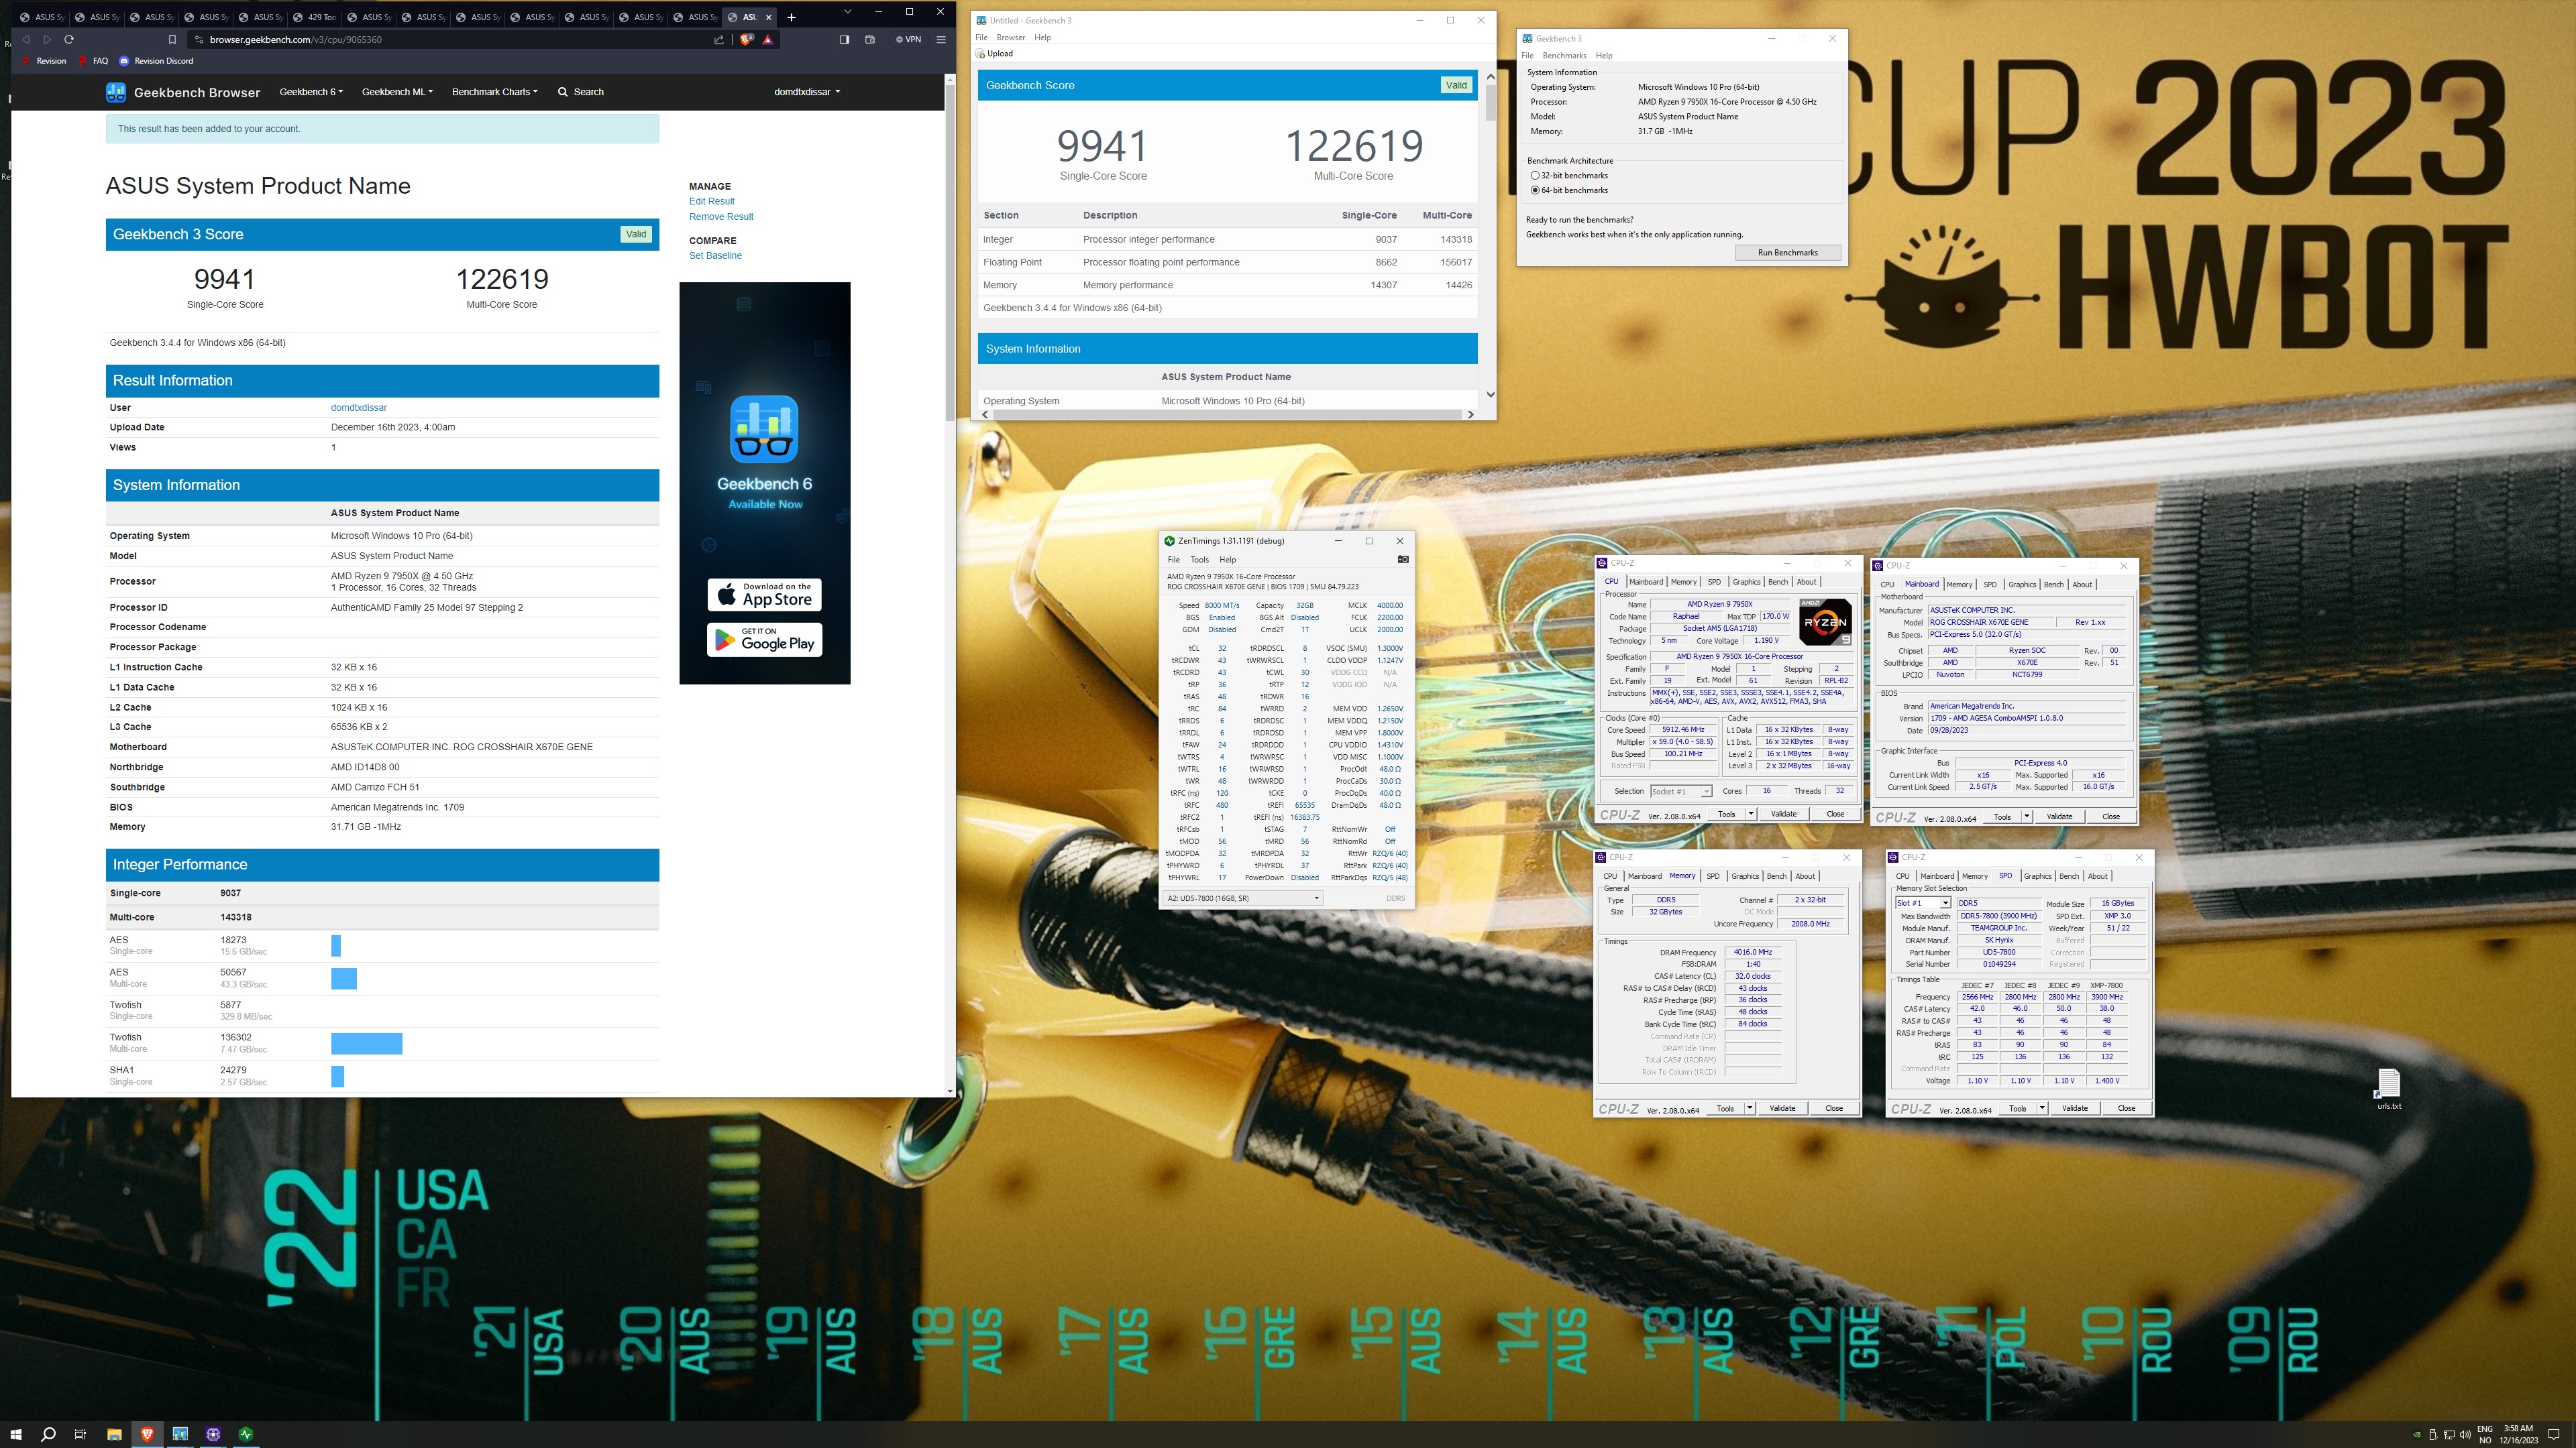Bookmark this page with the bookmark icon

click(x=172, y=39)
